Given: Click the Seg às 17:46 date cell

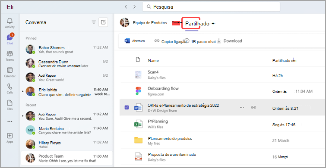Looking at the screenshot, I should 284,125.
